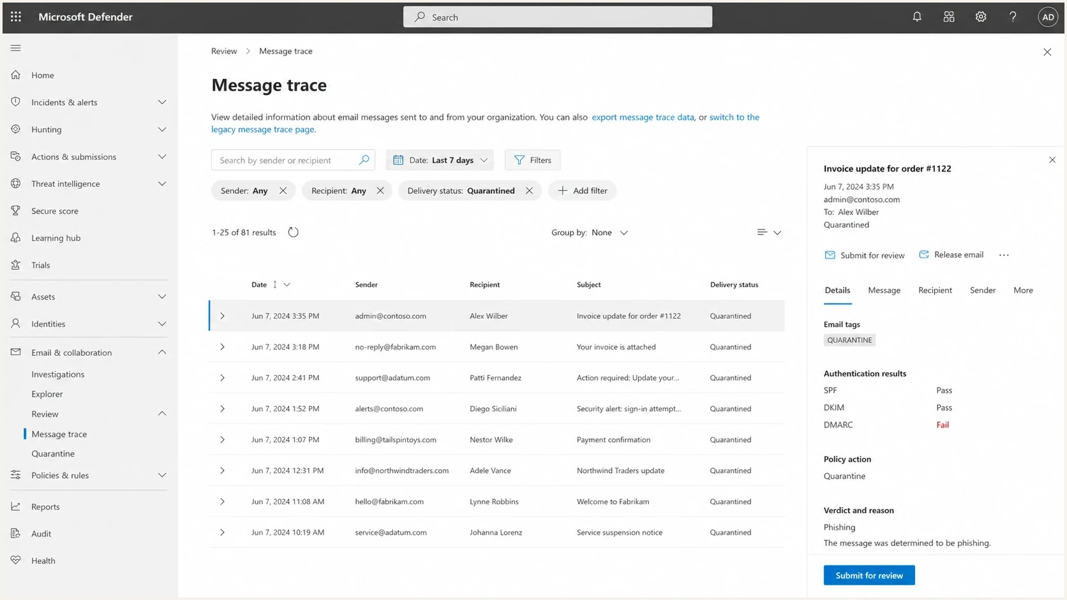
Task: Open the app launcher waffle icon
Action: pos(16,17)
